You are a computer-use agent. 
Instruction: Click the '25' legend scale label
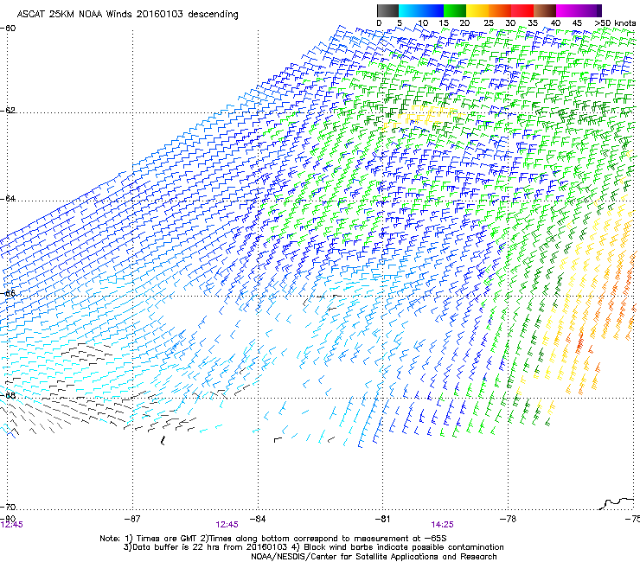(489, 23)
